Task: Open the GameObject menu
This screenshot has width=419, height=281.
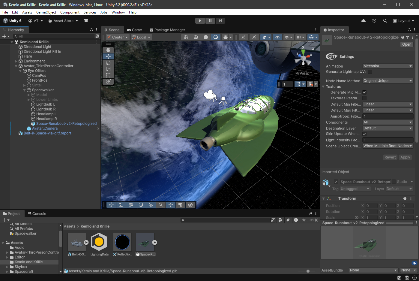Action: pos(46,12)
